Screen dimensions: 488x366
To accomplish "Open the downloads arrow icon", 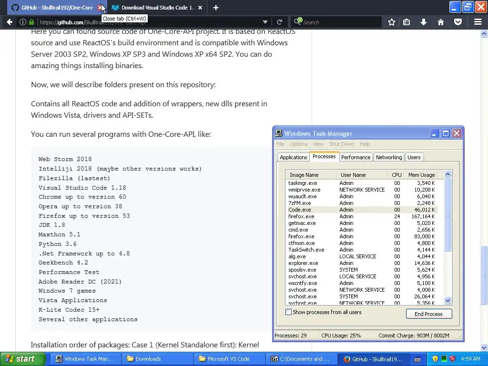I will point(424,22).
